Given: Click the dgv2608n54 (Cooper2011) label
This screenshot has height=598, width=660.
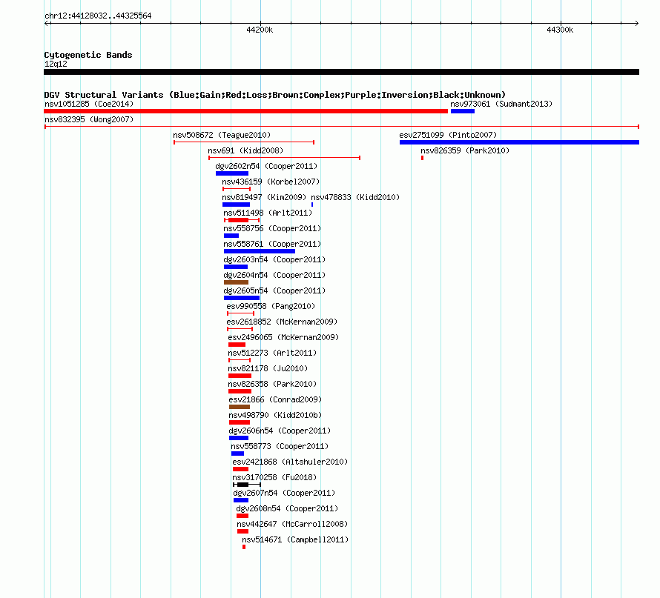Looking at the screenshot, I should [x=287, y=508].
